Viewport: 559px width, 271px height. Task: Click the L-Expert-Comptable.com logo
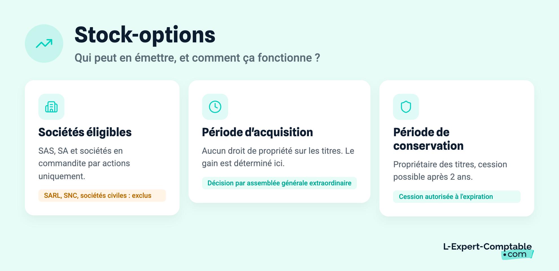(x=488, y=251)
